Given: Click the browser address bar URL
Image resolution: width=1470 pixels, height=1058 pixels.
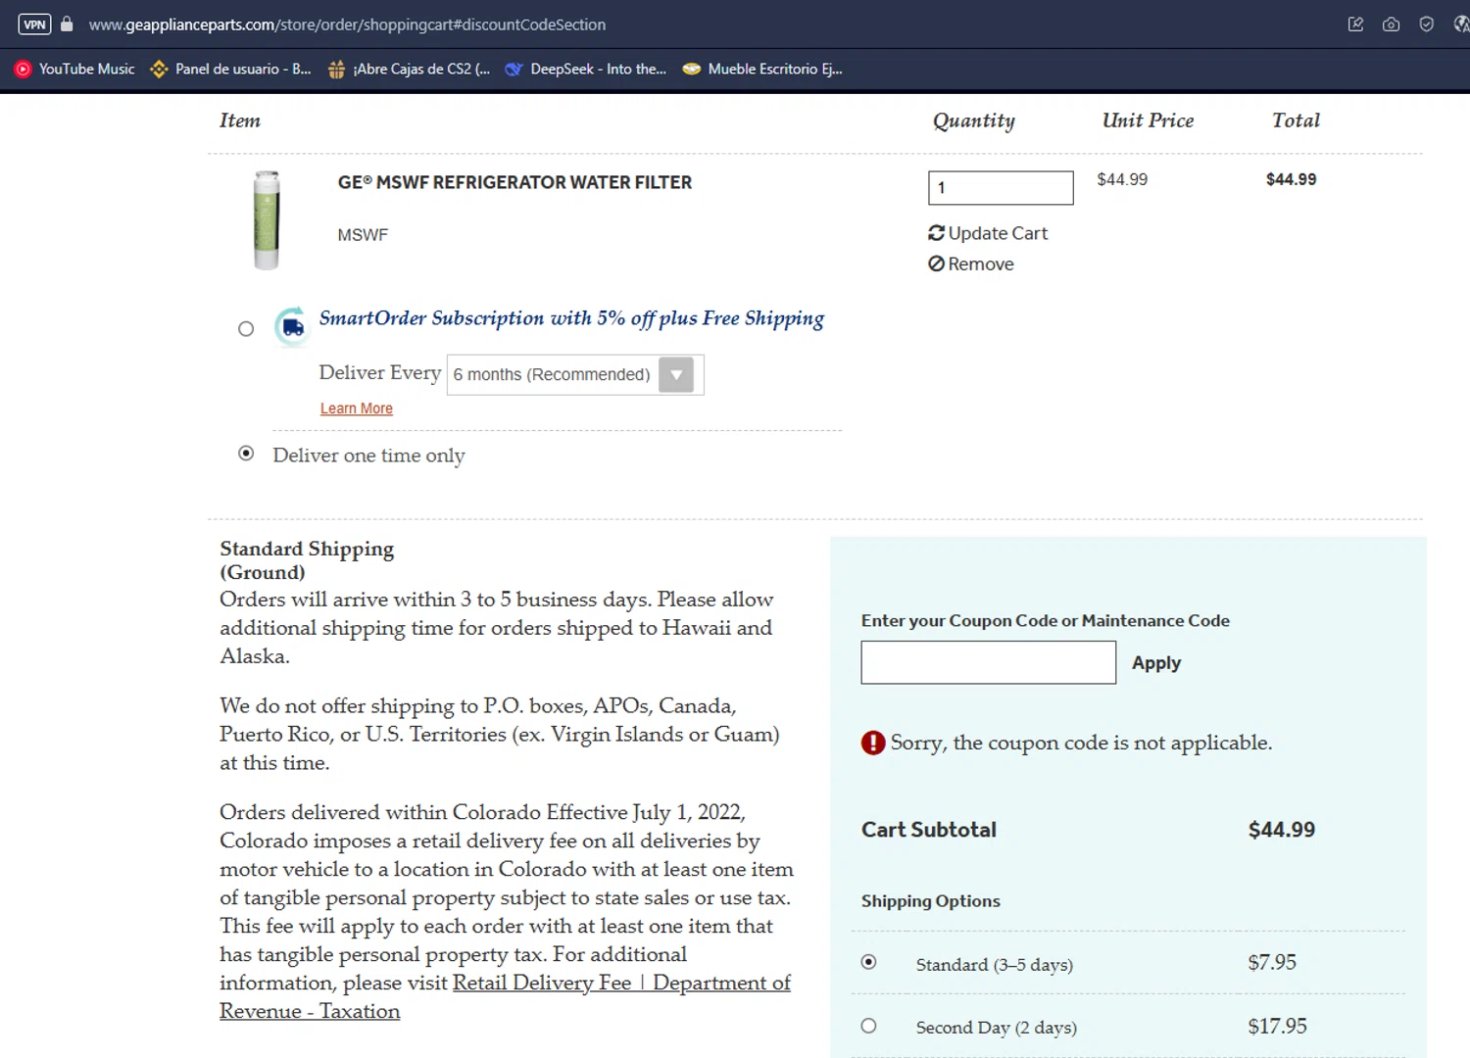Looking at the screenshot, I should [347, 24].
